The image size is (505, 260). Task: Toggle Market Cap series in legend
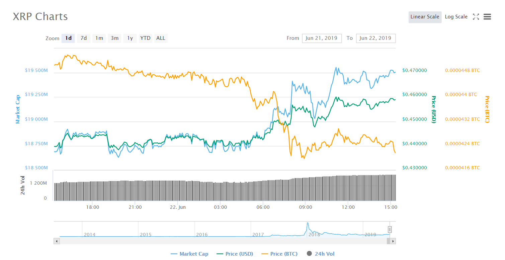[189, 254]
